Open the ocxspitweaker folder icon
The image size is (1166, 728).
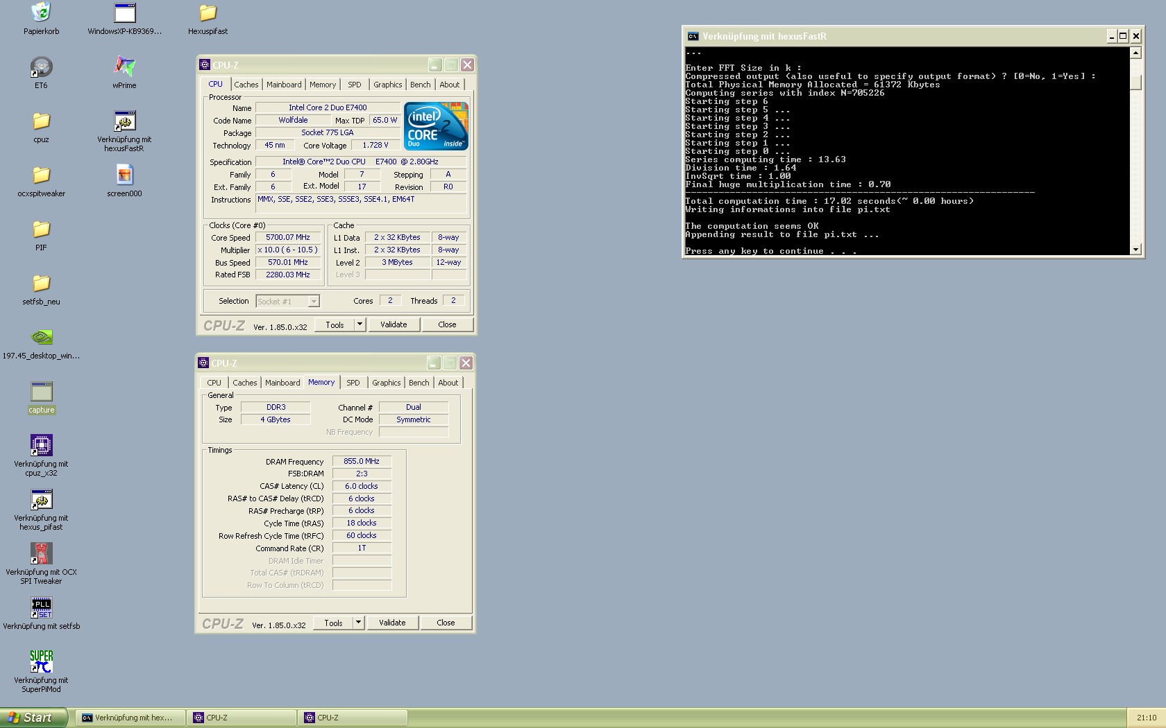pyautogui.click(x=41, y=175)
